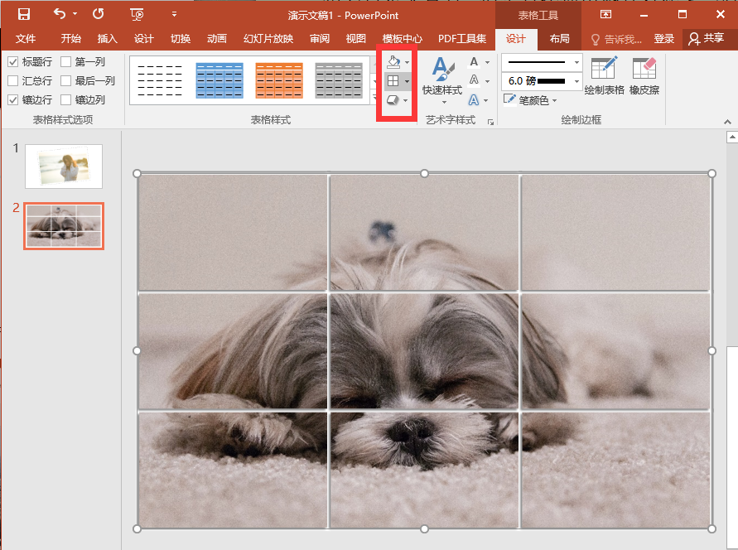Image resolution: width=738 pixels, height=550 pixels.
Task: Apply the plain dashed table style
Action: 160,80
